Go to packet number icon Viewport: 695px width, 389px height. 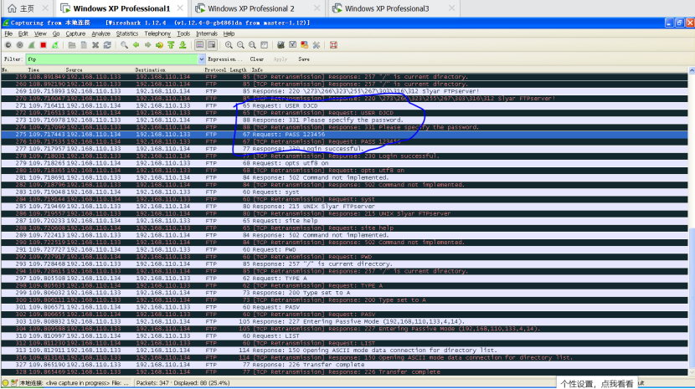point(159,45)
